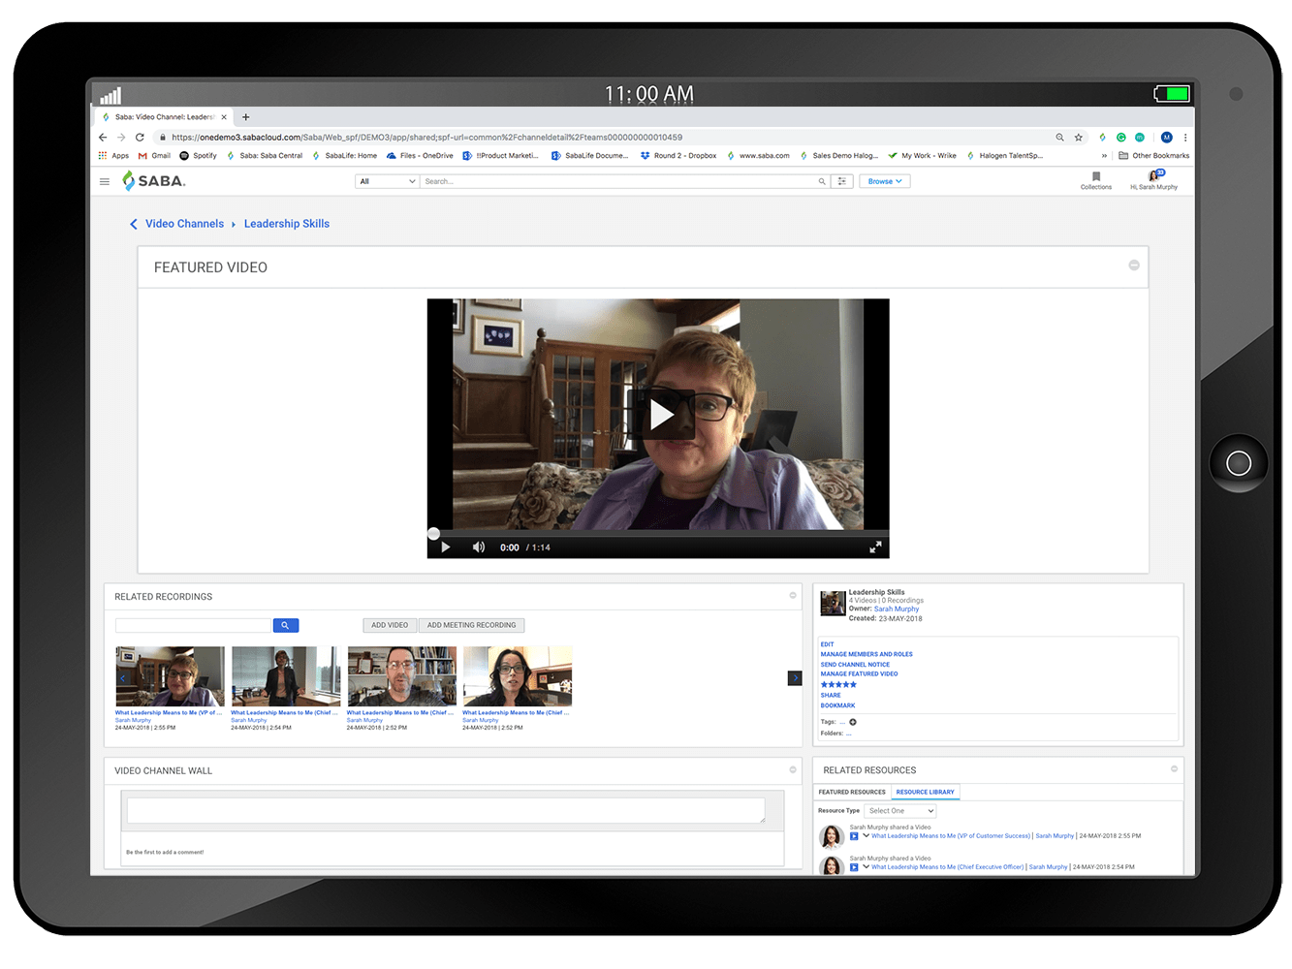The width and height of the screenshot is (1292, 969).
Task: Click the Saba top search field
Action: tap(618, 181)
